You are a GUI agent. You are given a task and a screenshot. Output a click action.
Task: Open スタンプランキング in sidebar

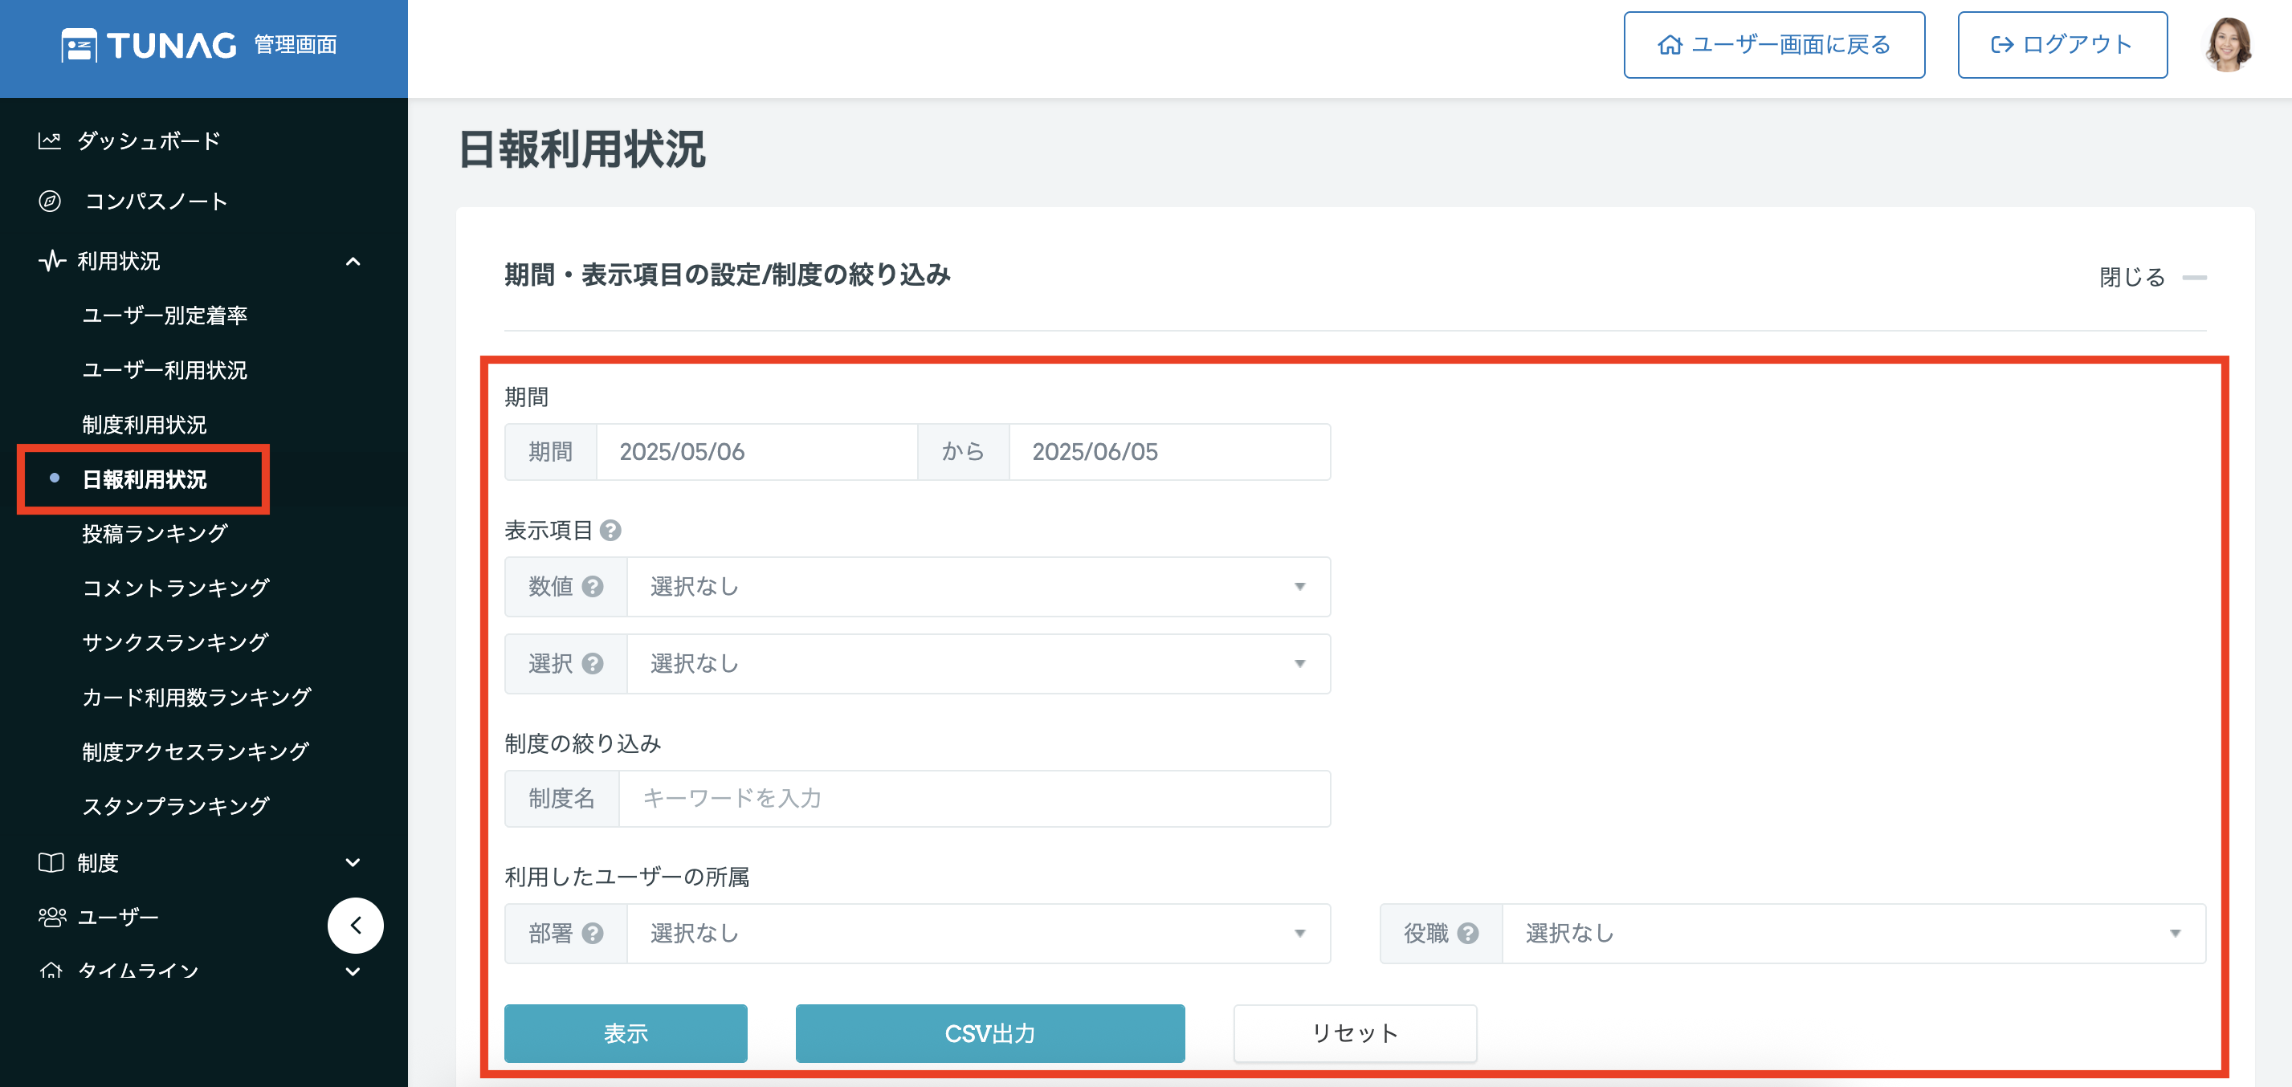(x=175, y=806)
